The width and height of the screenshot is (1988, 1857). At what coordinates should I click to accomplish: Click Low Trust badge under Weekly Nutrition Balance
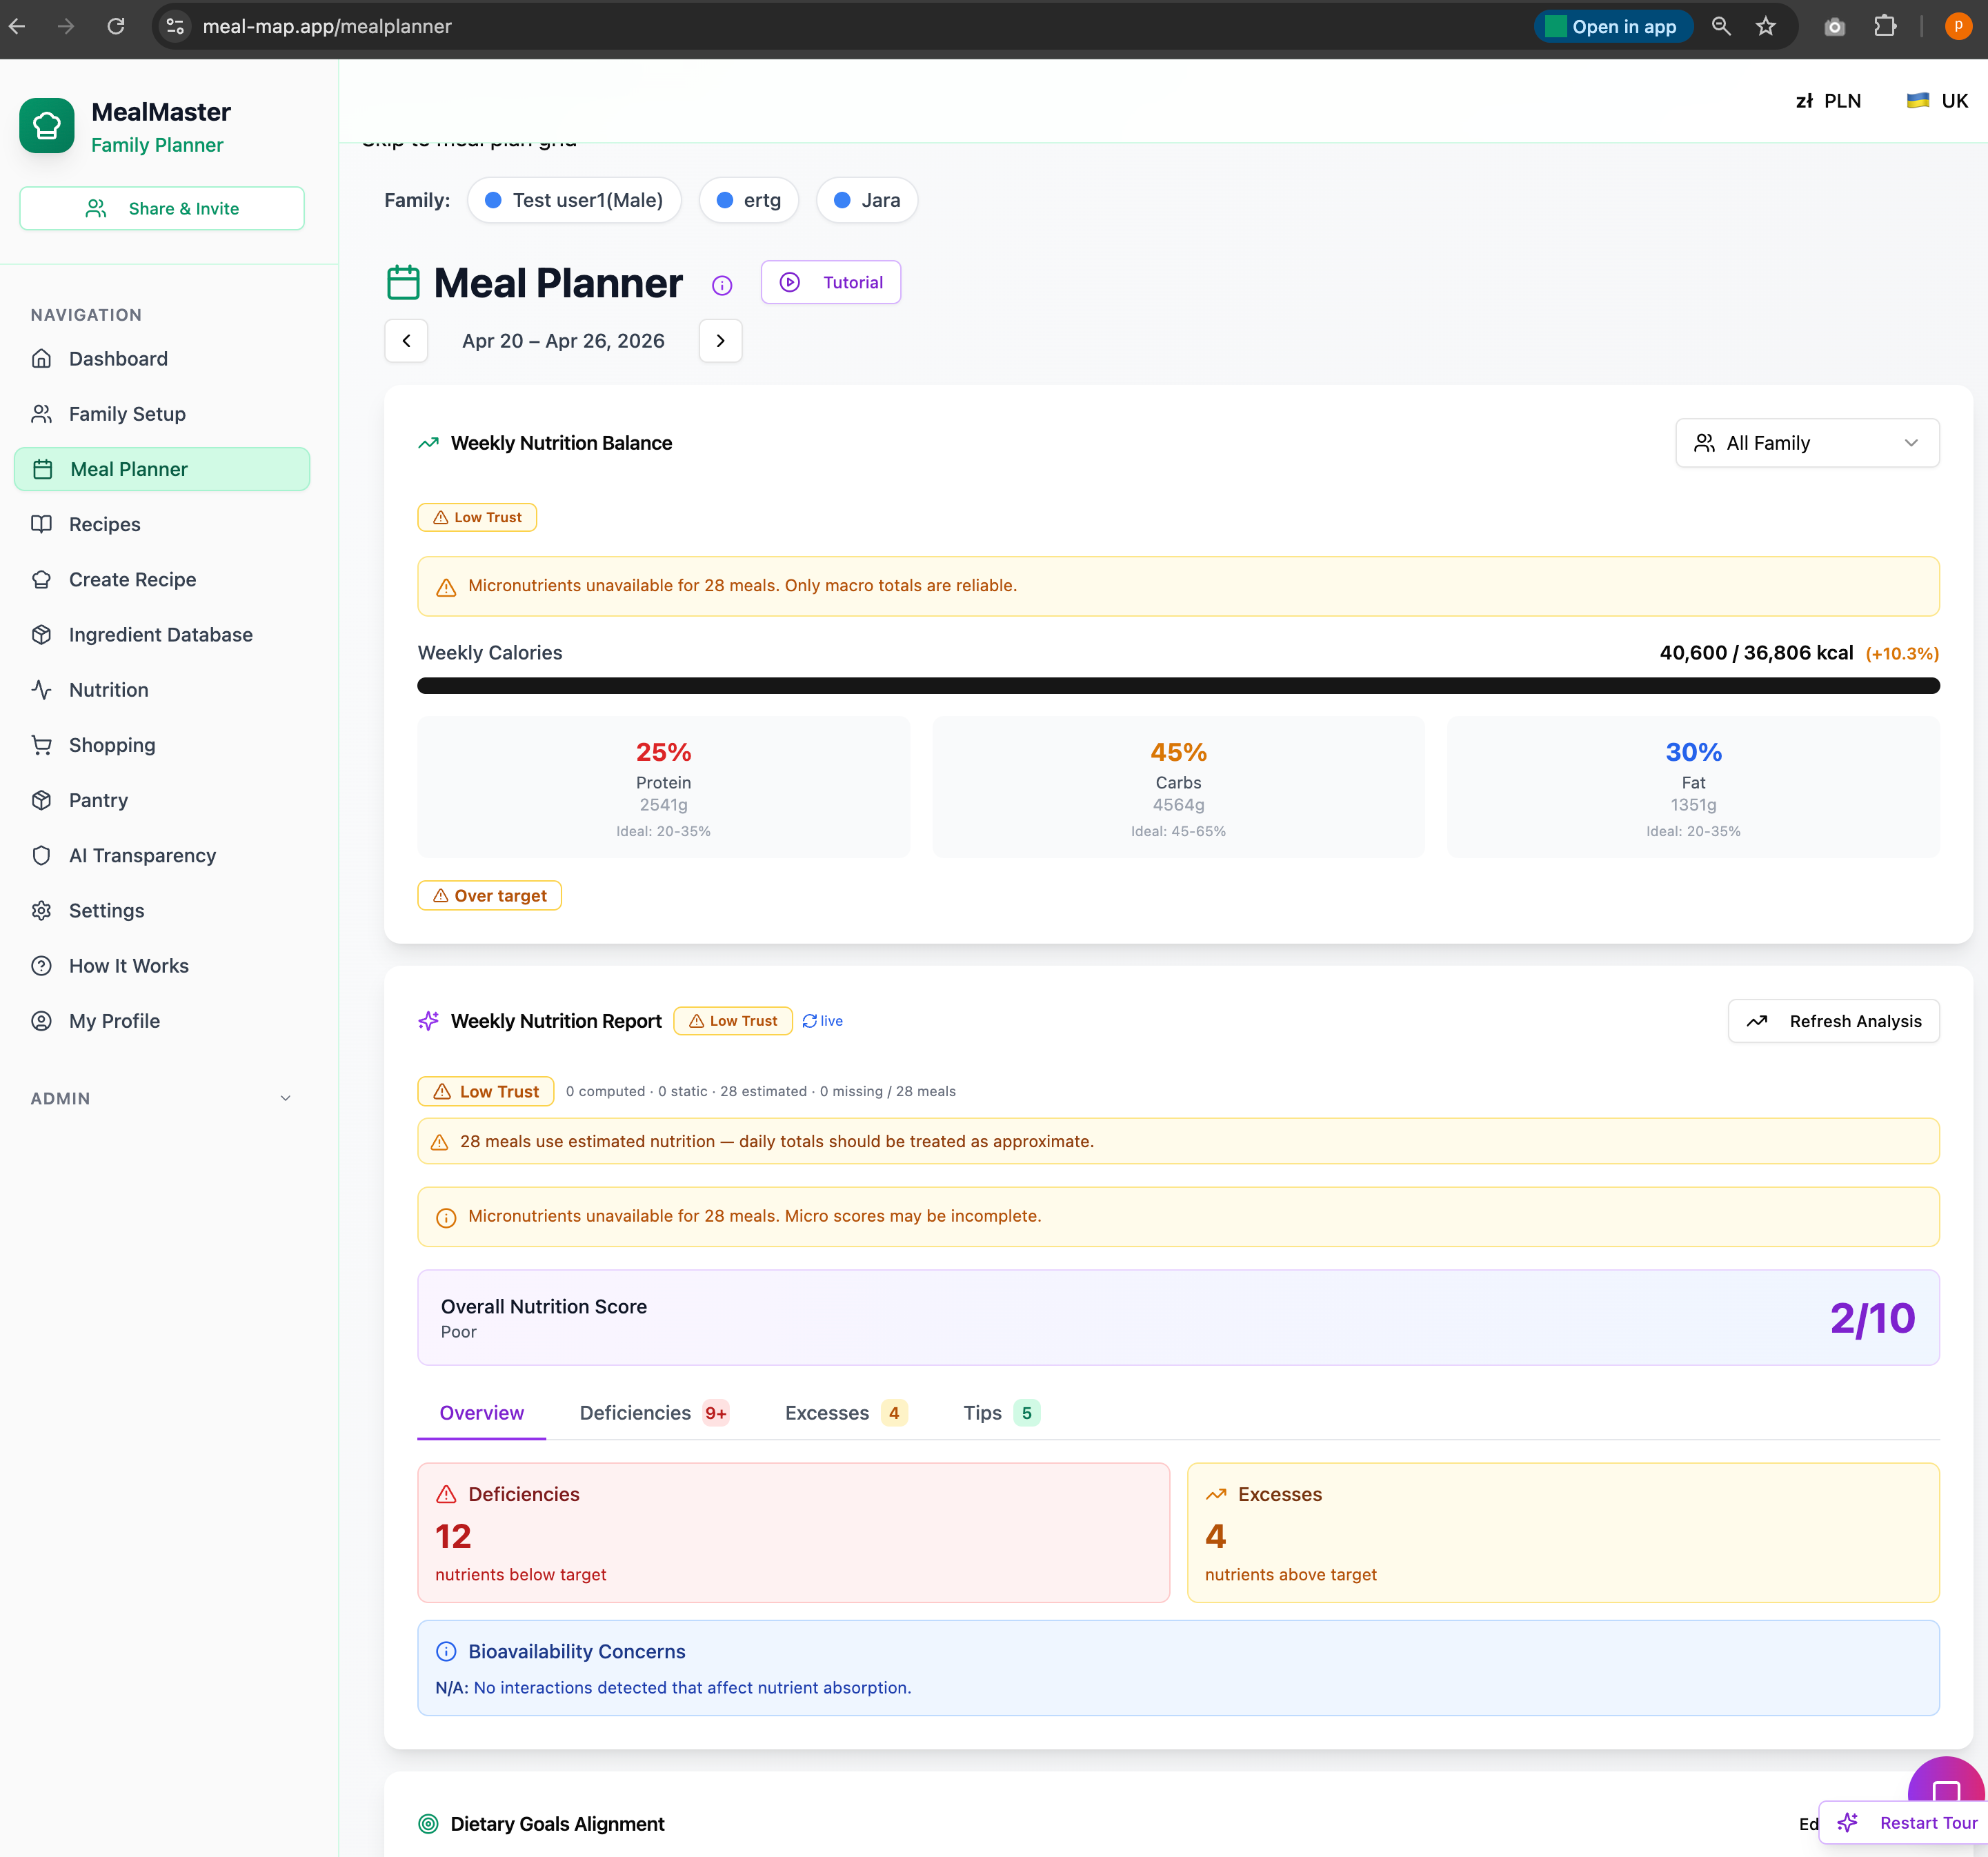coord(477,518)
